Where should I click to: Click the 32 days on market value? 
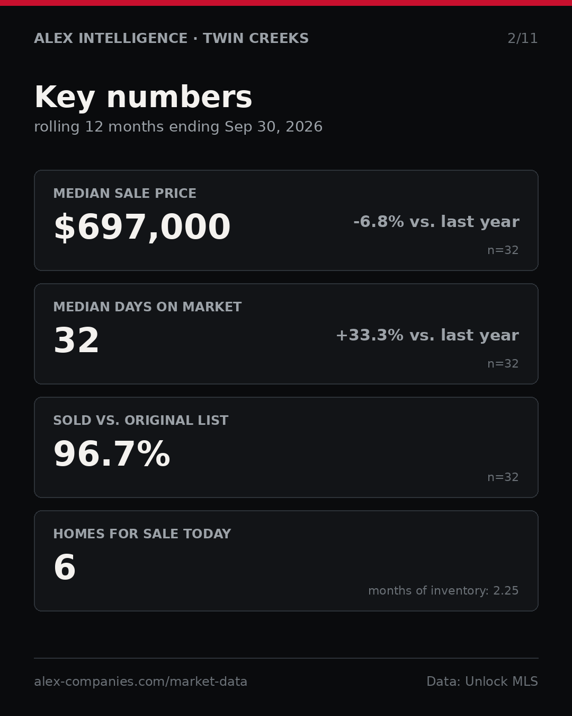(x=76, y=341)
